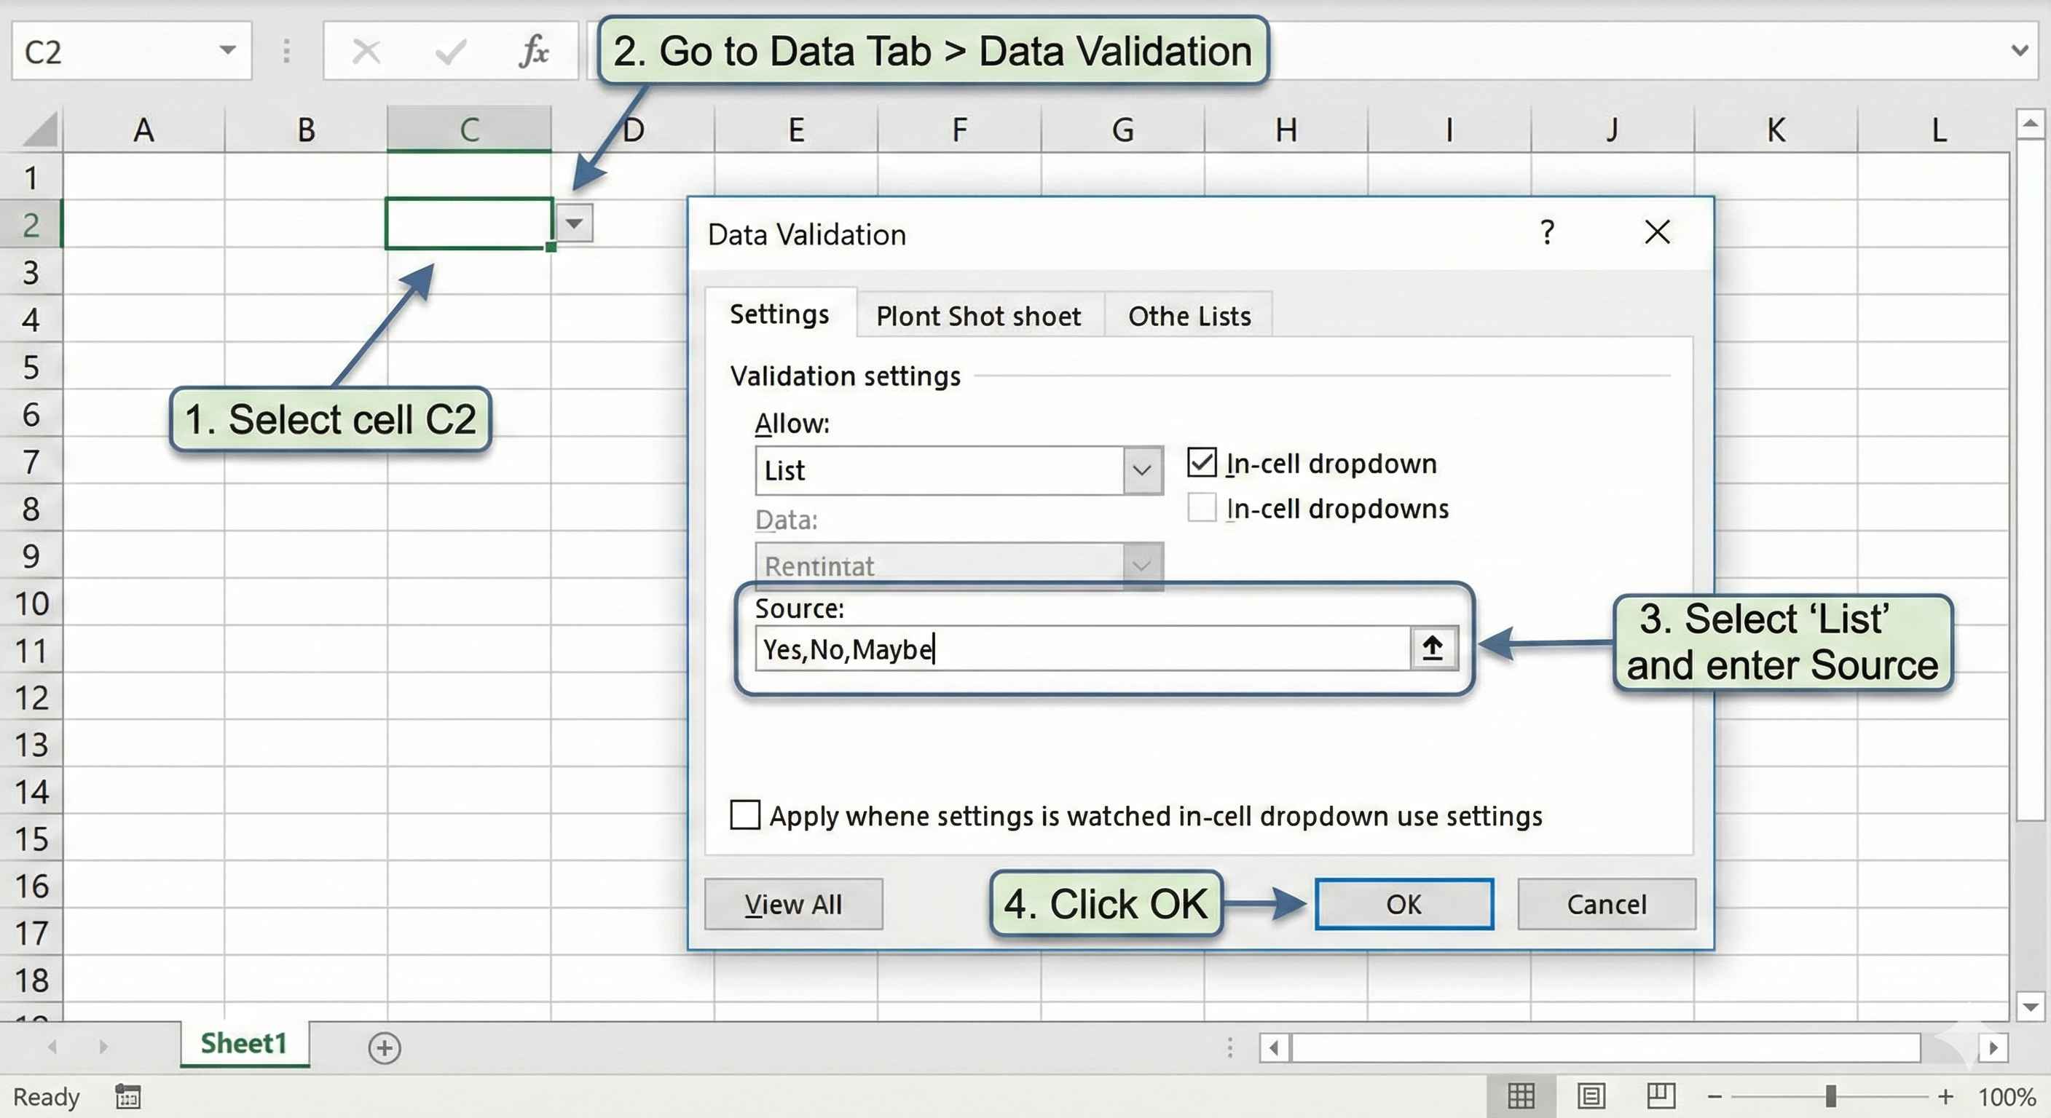Uncheck the In-cell dropdown checkbox
Viewport: 2051px width, 1118px height.
pos(1202,463)
